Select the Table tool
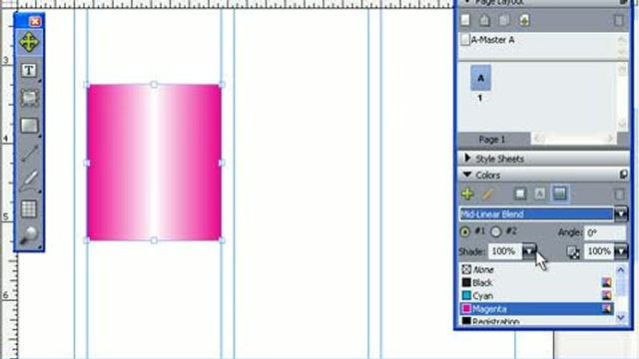This screenshot has height=359, width=639. tap(29, 208)
